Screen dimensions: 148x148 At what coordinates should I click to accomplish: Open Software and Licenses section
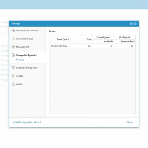click(27, 31)
